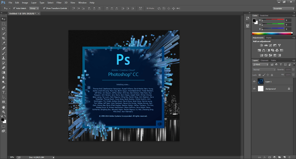Add a Photo Filter adjustment
296x159 pixels.
(273, 50)
